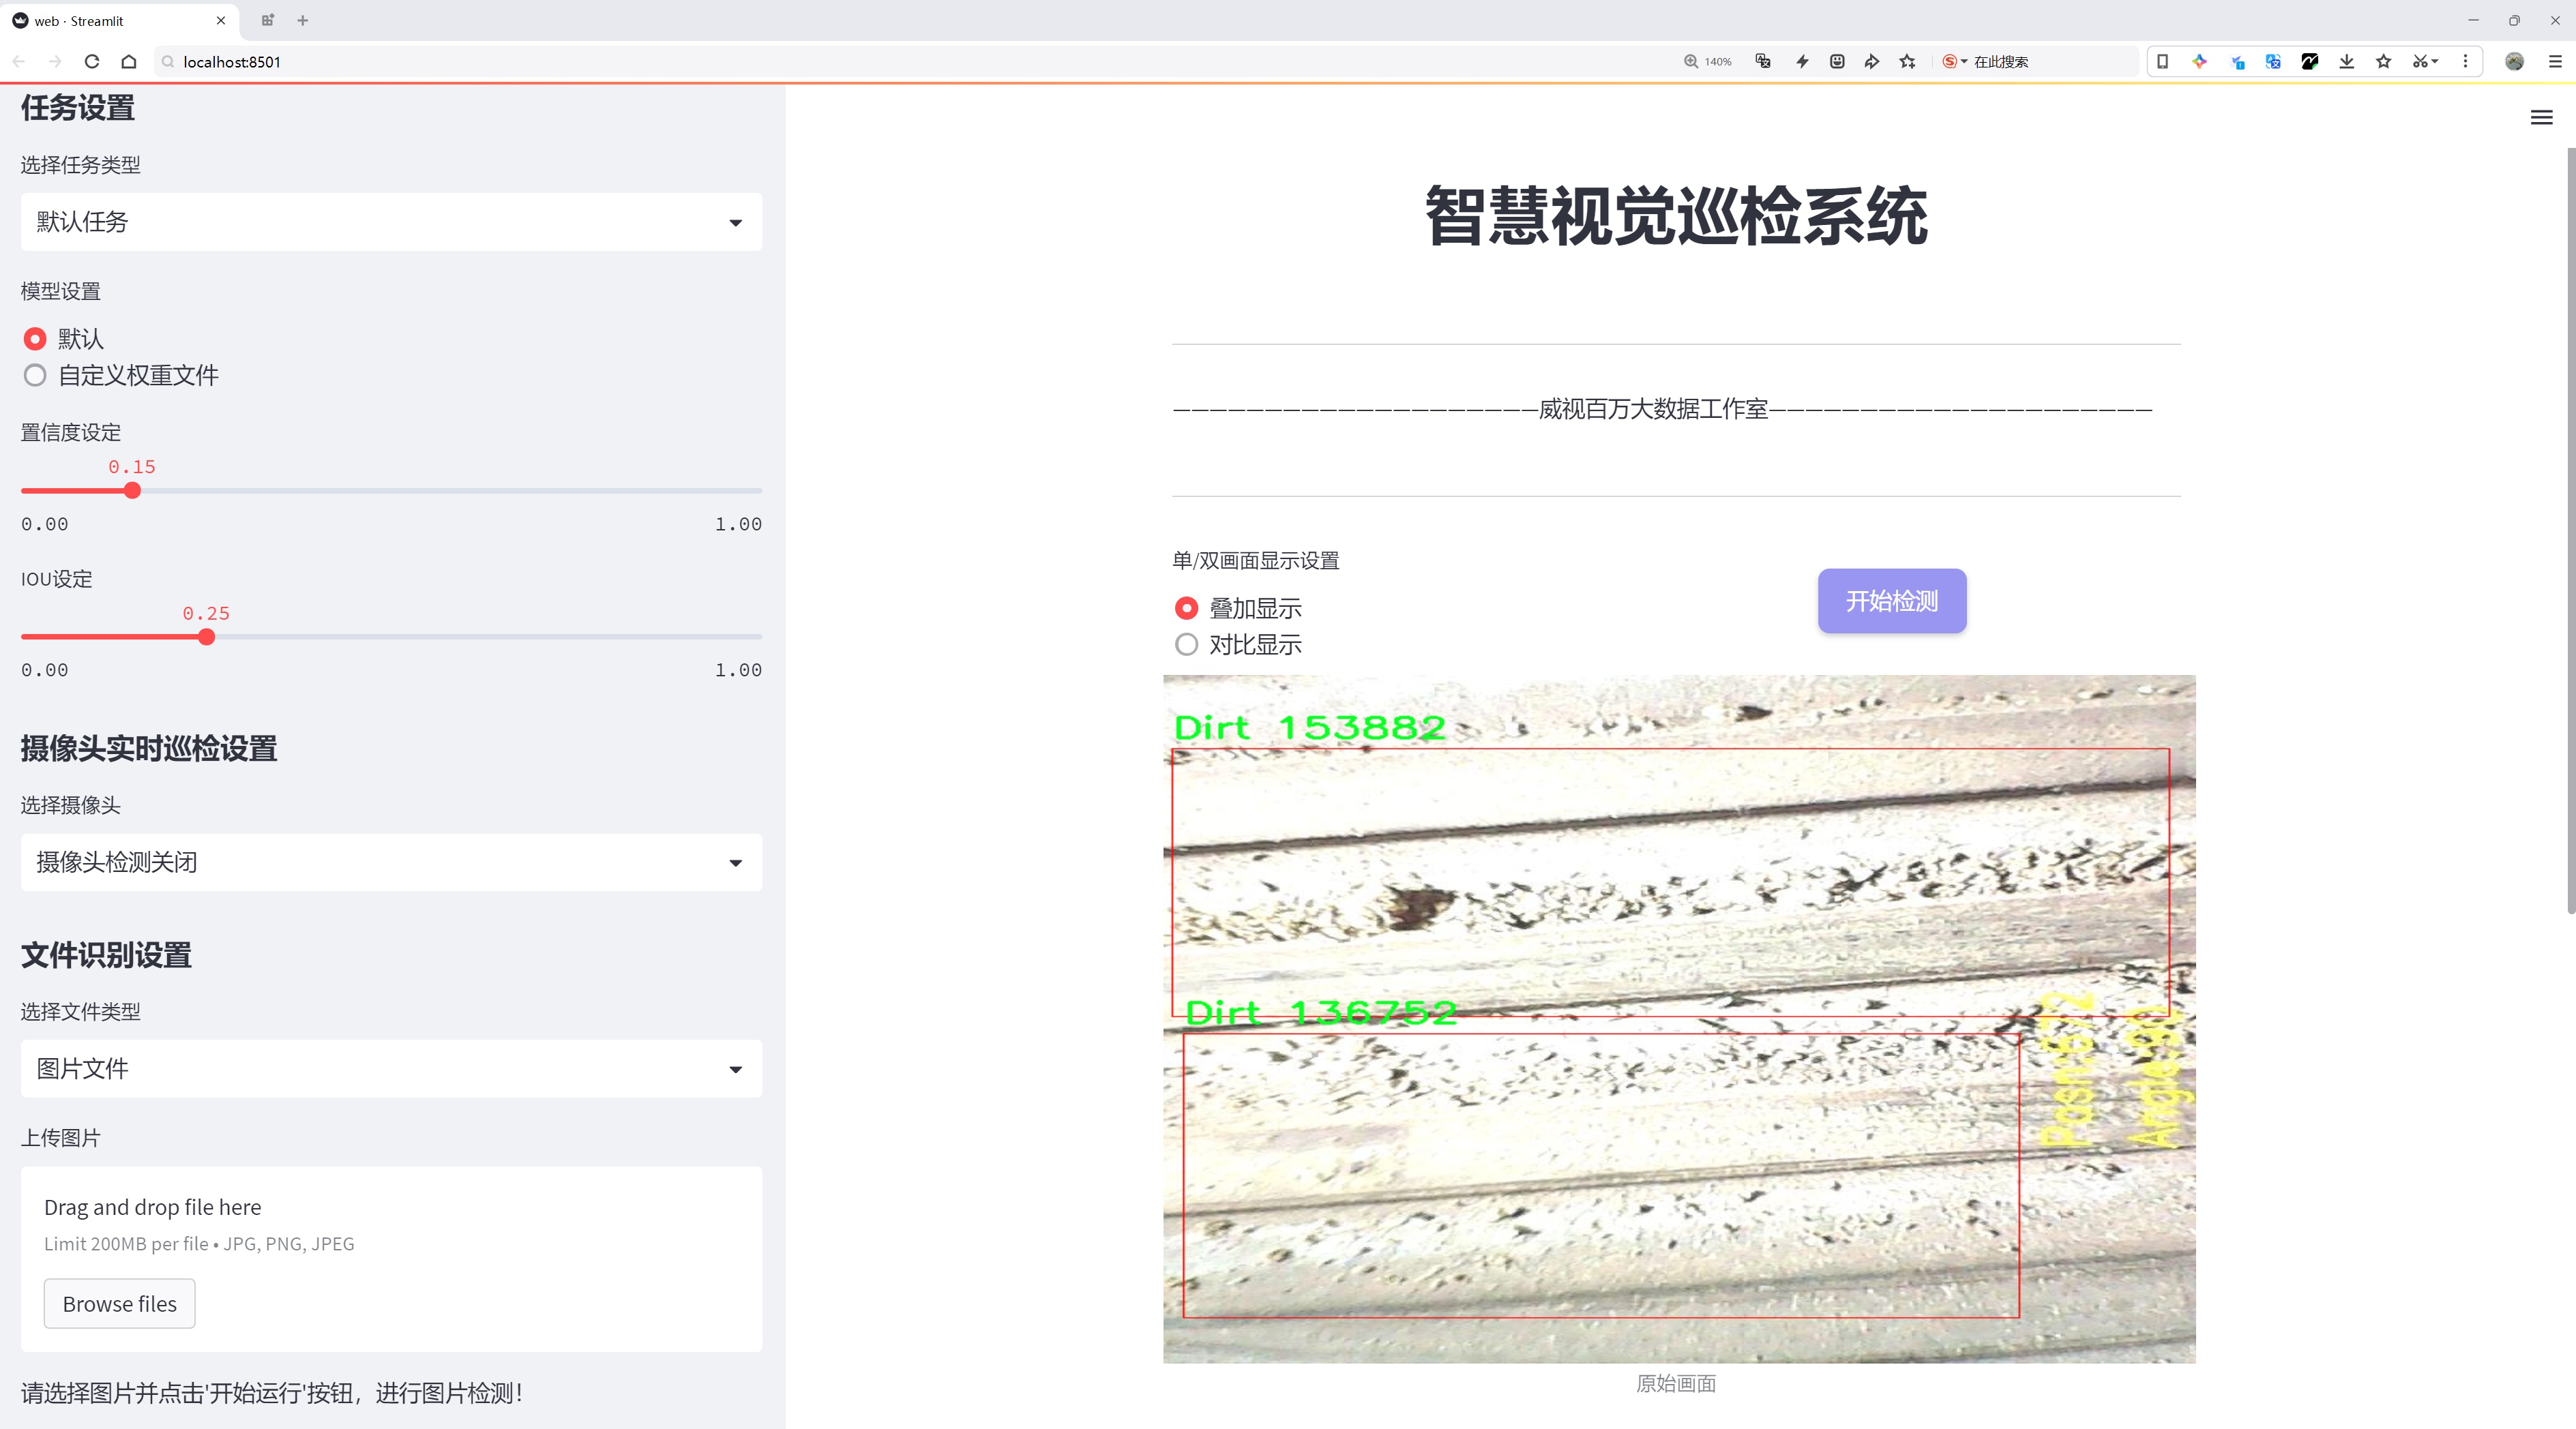Click the 开始检测 button
The image size is (2576, 1429).
(x=1891, y=601)
